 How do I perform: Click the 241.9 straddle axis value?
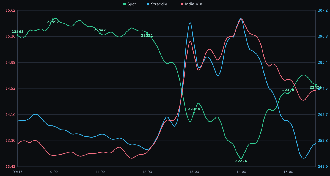click(323, 167)
